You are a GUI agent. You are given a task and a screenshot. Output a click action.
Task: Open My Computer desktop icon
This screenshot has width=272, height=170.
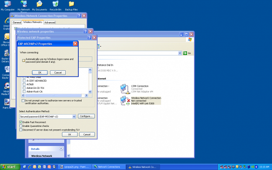tap(8, 5)
